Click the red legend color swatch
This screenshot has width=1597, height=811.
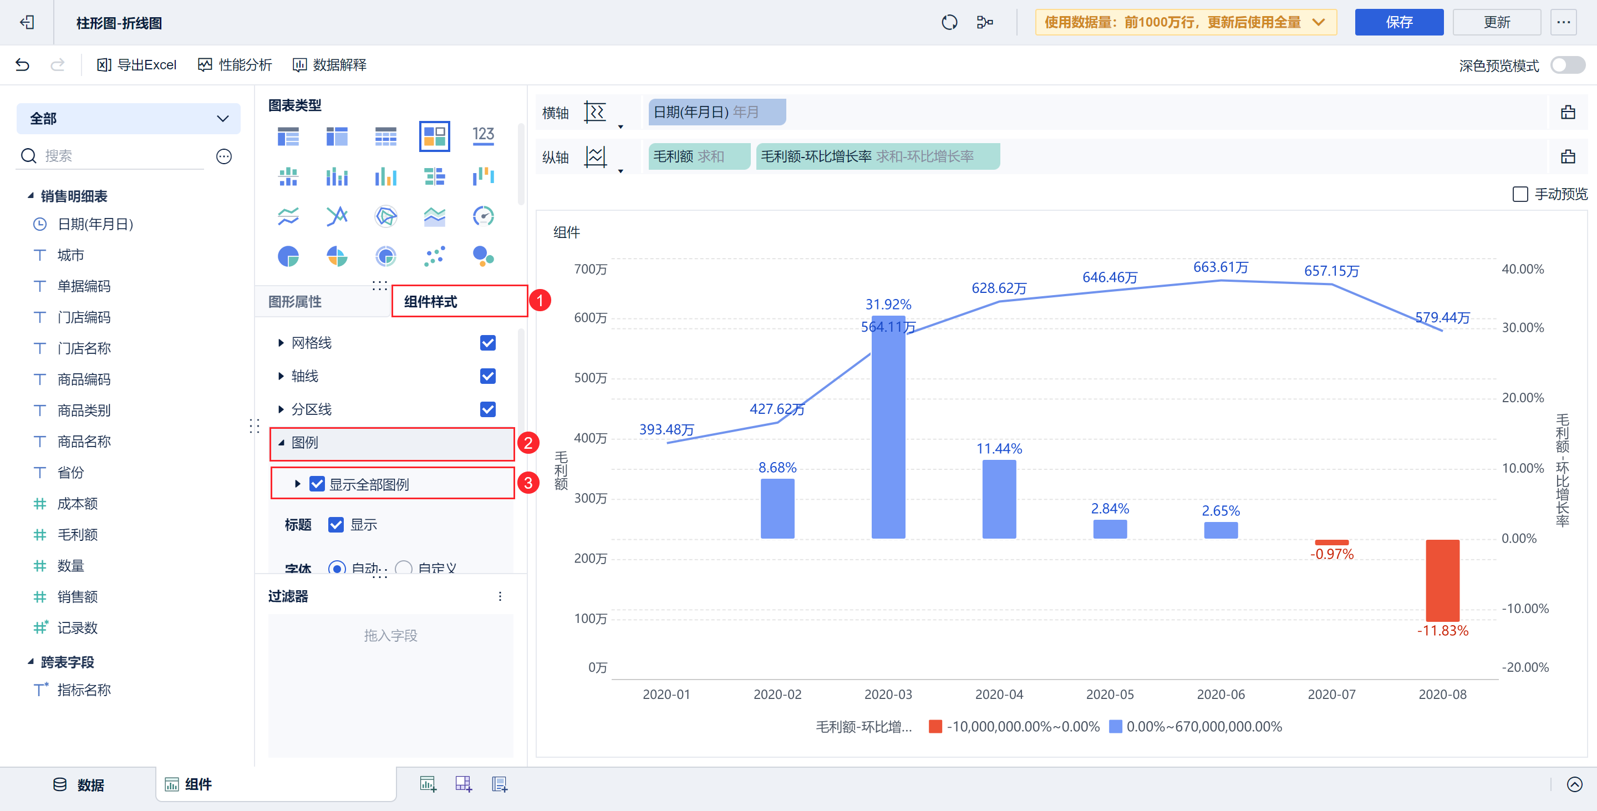tap(935, 727)
